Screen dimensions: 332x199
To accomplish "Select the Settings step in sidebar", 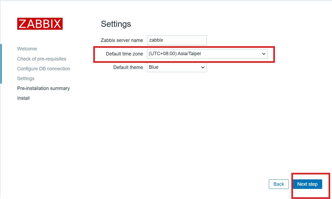I will 26,79.
